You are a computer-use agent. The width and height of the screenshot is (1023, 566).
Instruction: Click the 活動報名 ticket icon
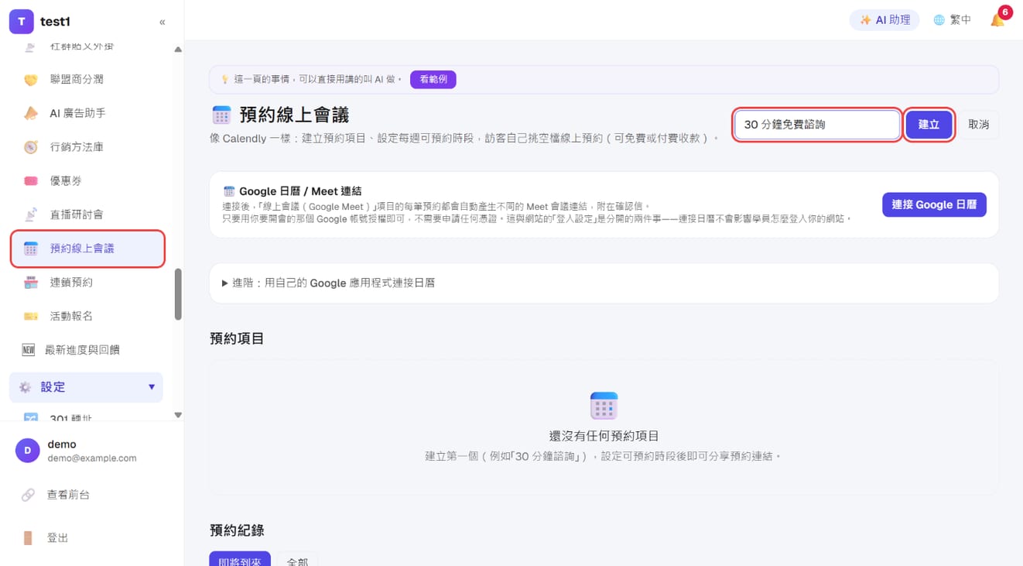[30, 316]
